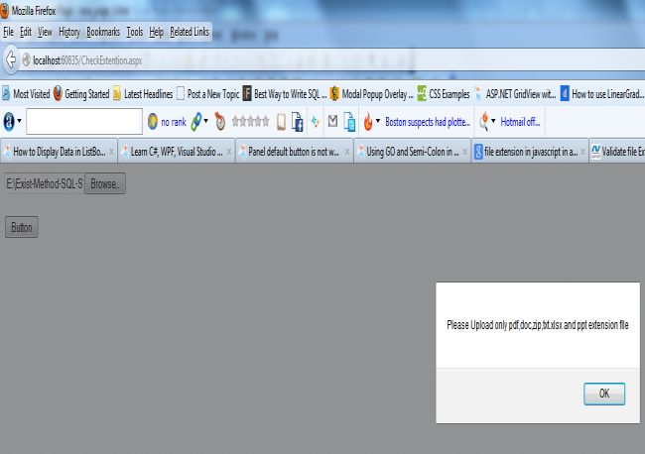Click the Facebook page icon
Viewport: 645px width, 454px height.
298,122
